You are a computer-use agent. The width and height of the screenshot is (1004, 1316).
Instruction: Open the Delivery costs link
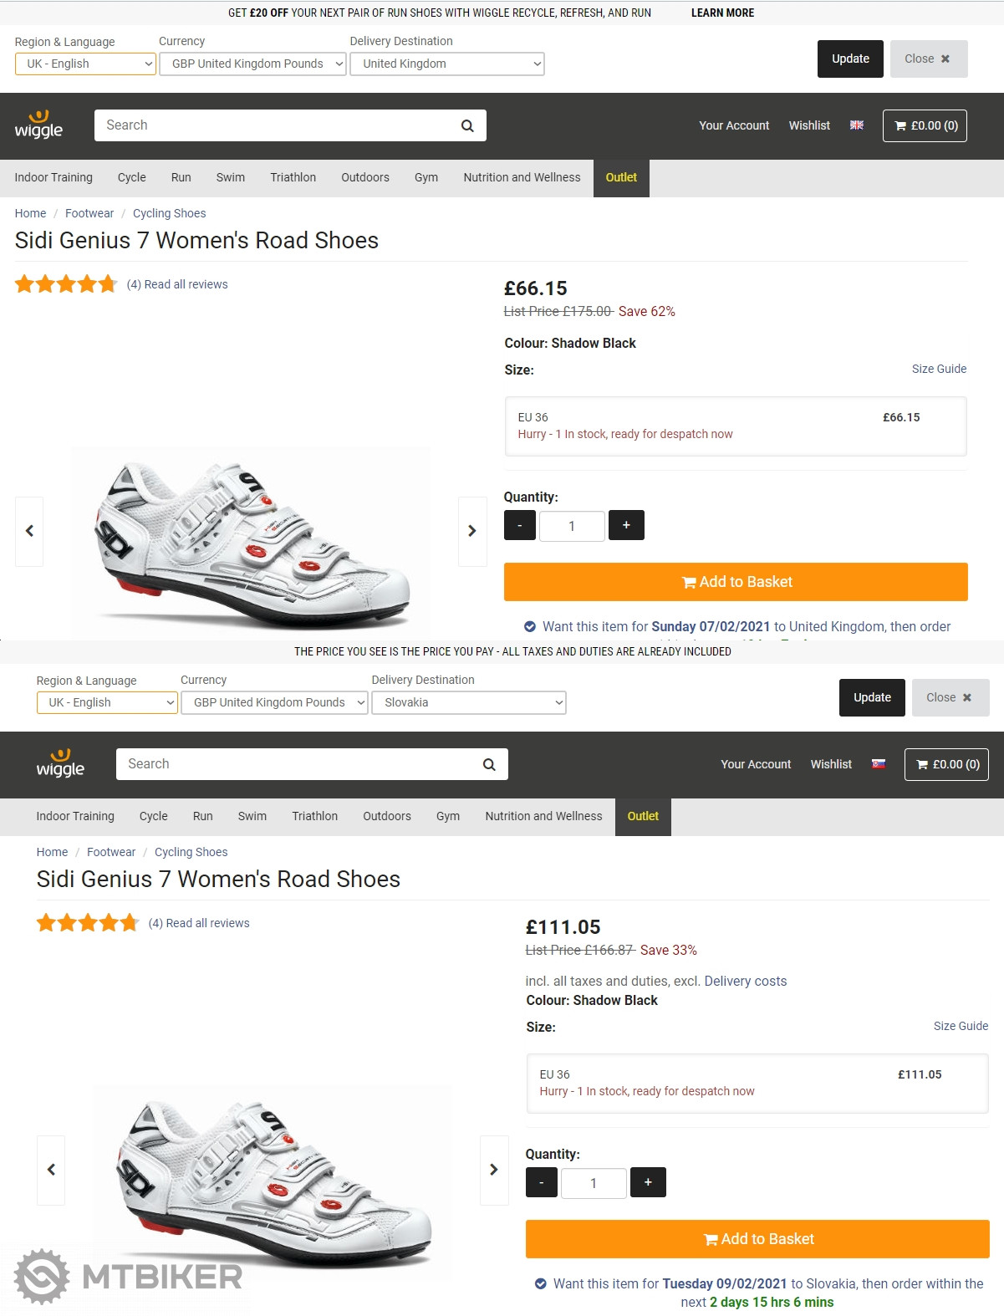click(745, 981)
